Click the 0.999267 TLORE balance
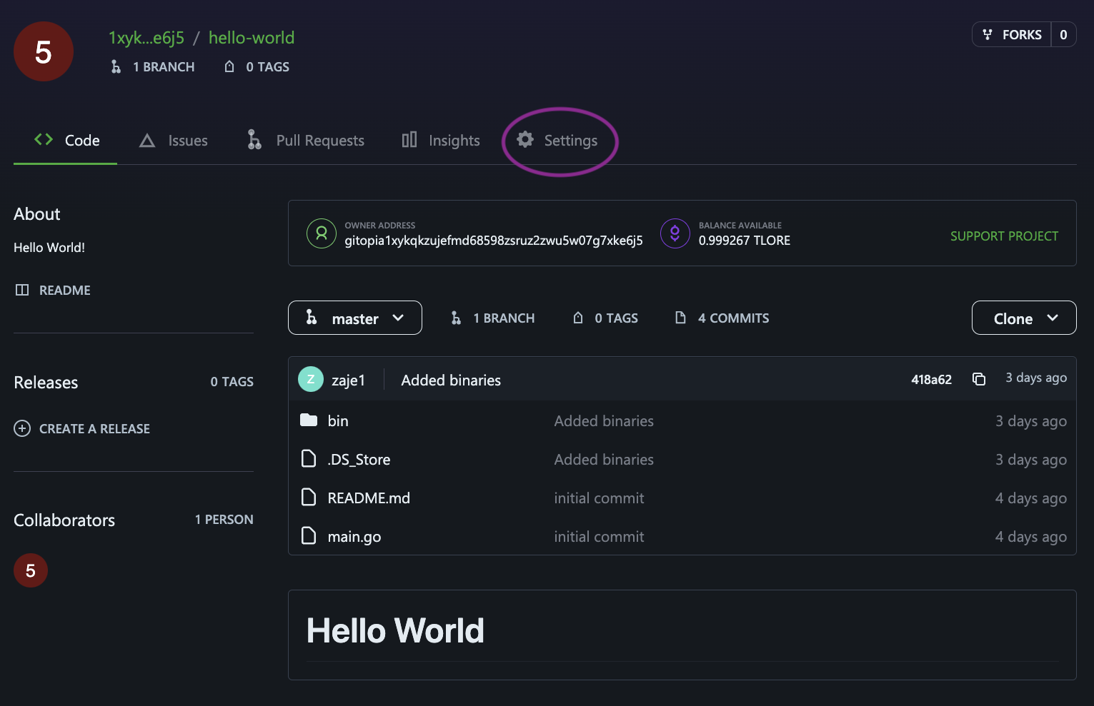 pos(745,241)
